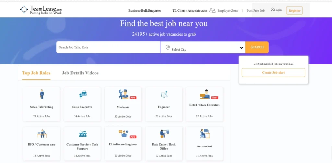This screenshot has width=332, height=163.
Task: Click the '15 Active Jobs' text
Action: (123, 156)
